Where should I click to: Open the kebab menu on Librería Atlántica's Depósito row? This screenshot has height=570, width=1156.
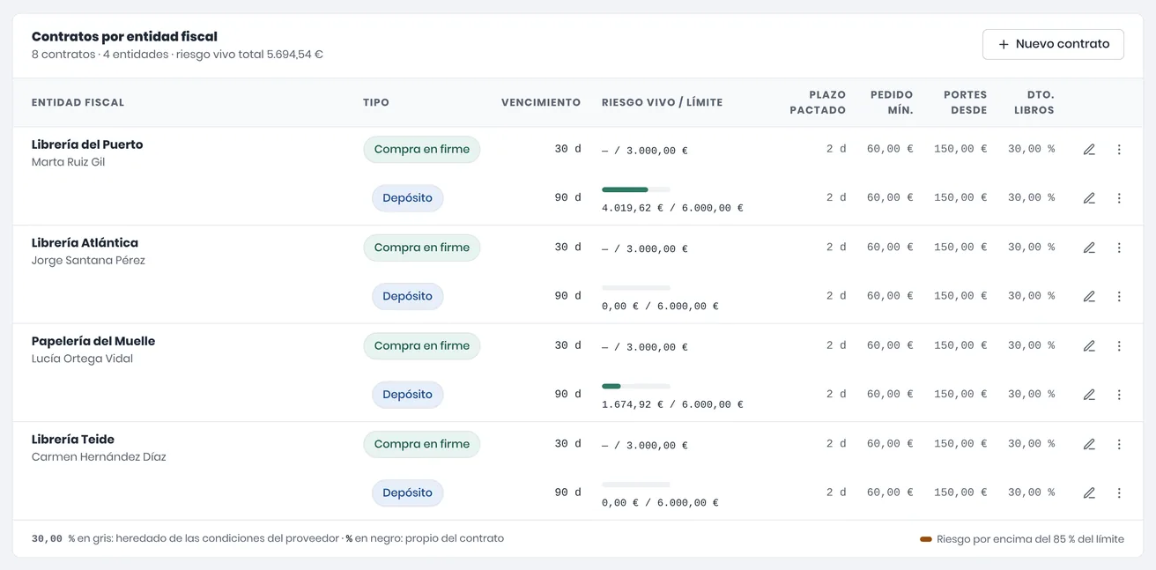1119,297
